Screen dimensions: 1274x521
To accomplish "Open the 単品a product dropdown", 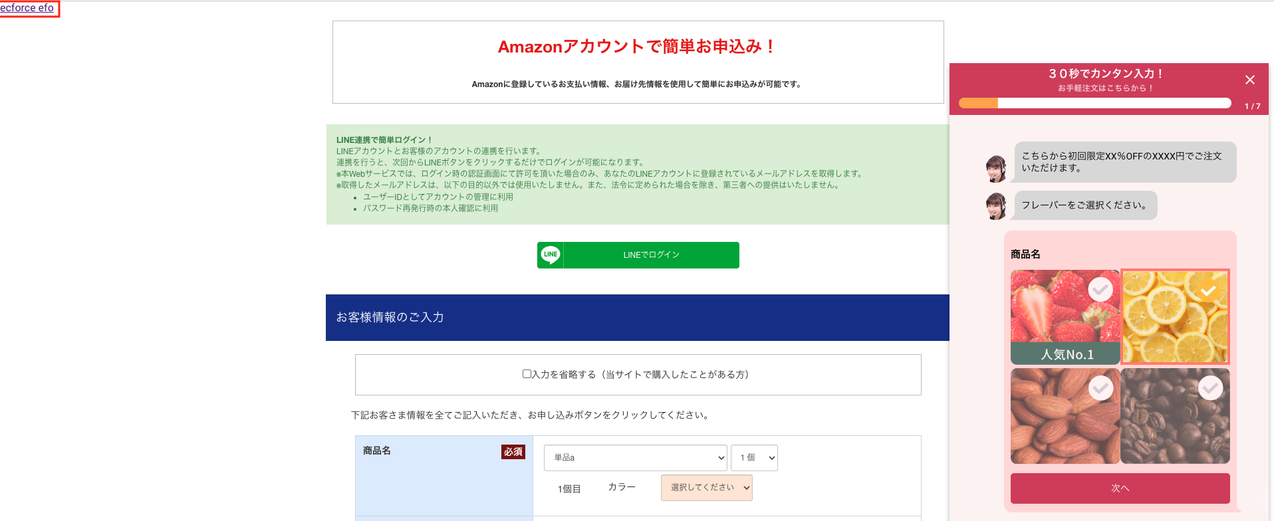I will (x=636, y=458).
